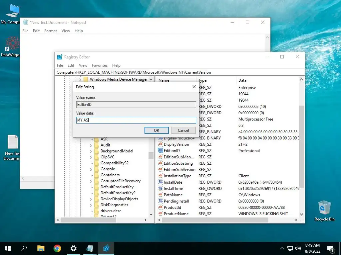
Task: Expand the DeviceDisplayObjects key
Action: point(91,199)
